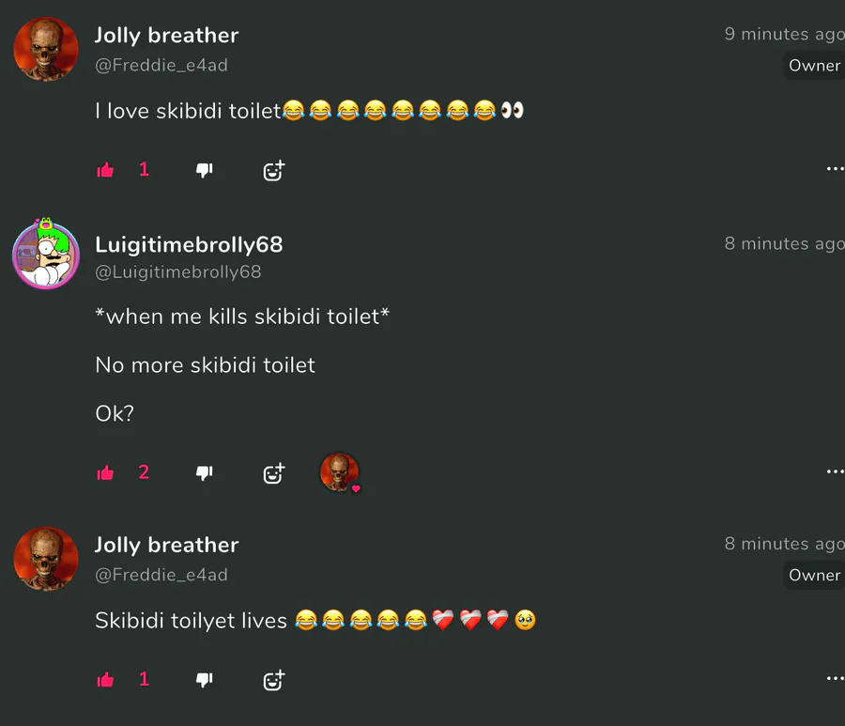The image size is (845, 726).
Task: Click the Owner badge on the last comment
Action: 814,575
